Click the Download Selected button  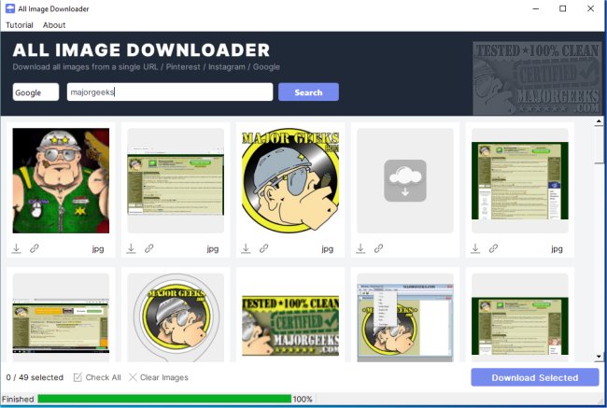(x=535, y=377)
